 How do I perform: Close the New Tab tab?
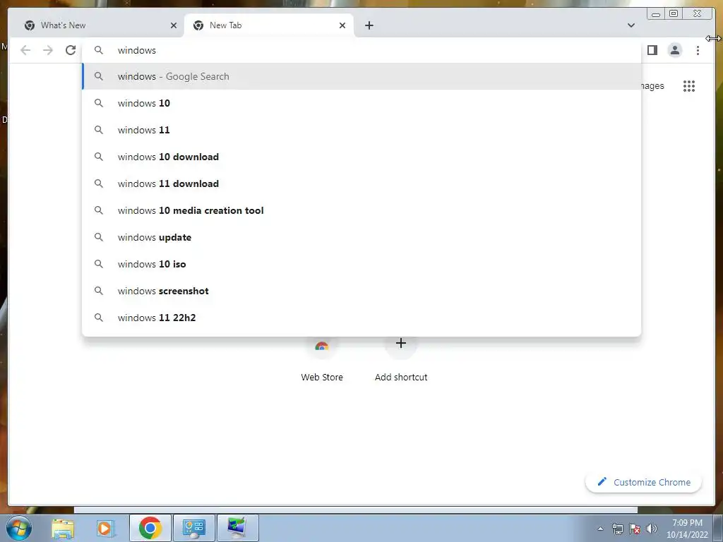(342, 25)
